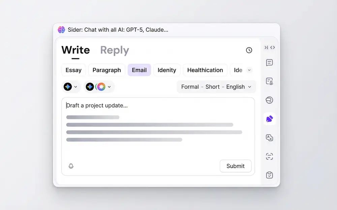Open the single AI model dropdown

click(71, 87)
